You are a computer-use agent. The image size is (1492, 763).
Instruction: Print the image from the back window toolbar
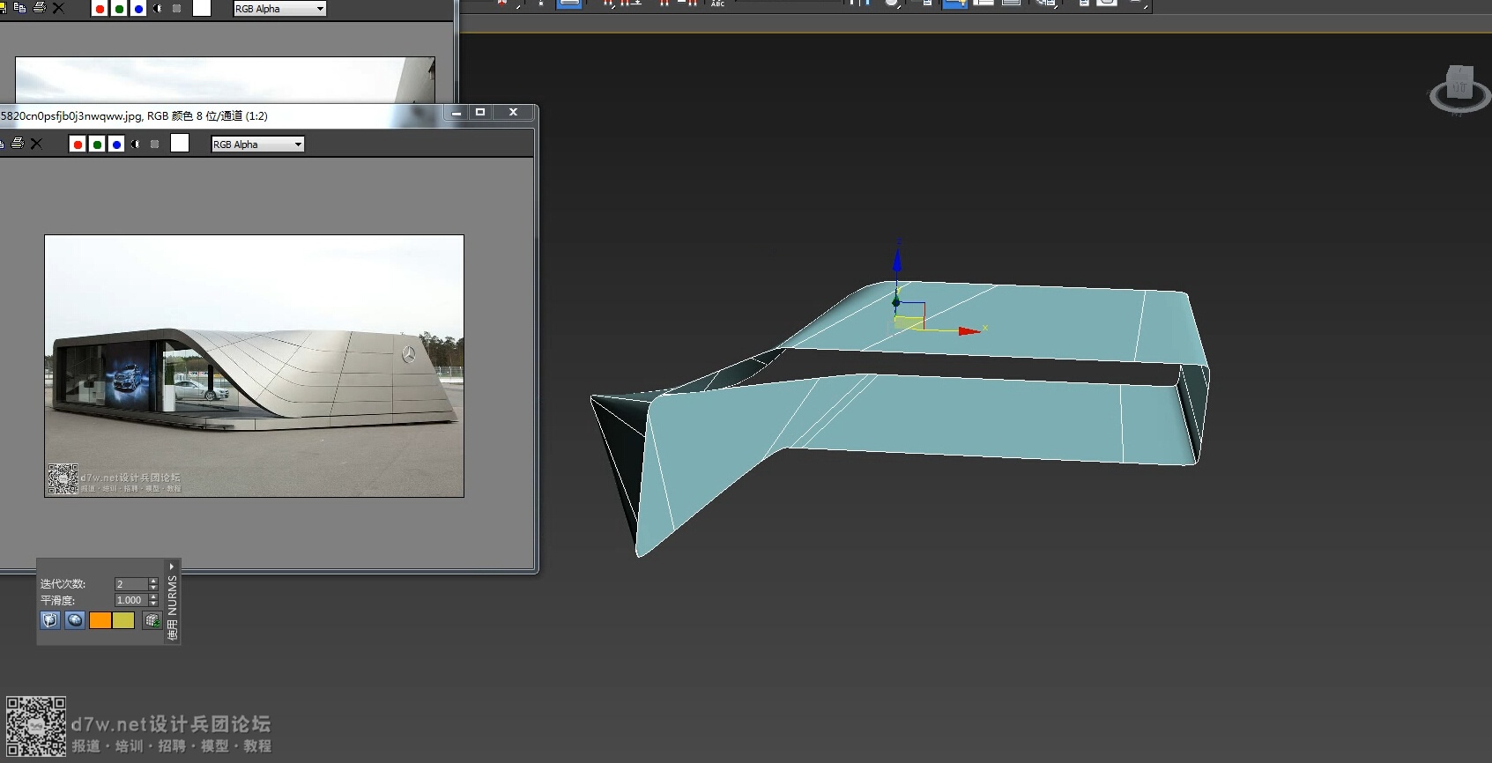click(40, 8)
